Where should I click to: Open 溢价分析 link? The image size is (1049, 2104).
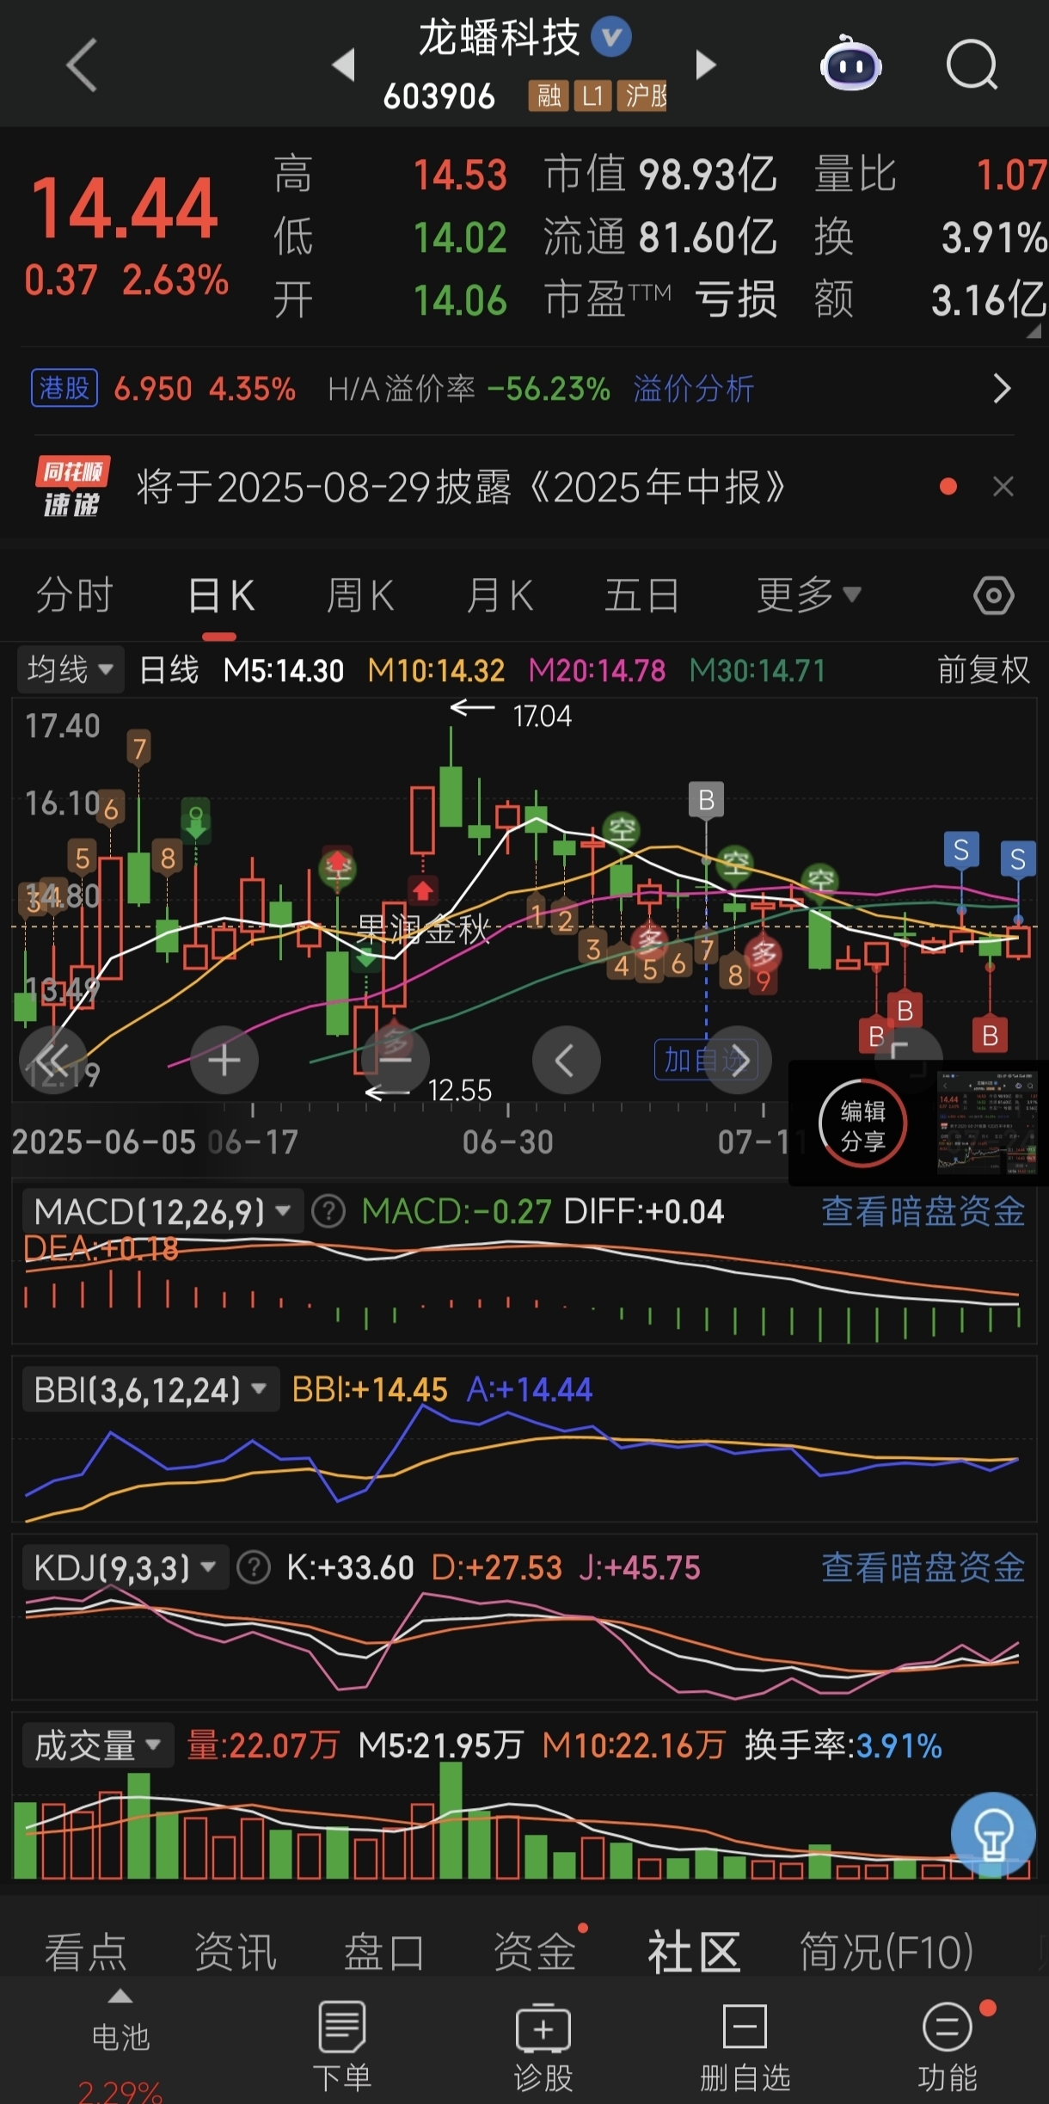point(694,389)
